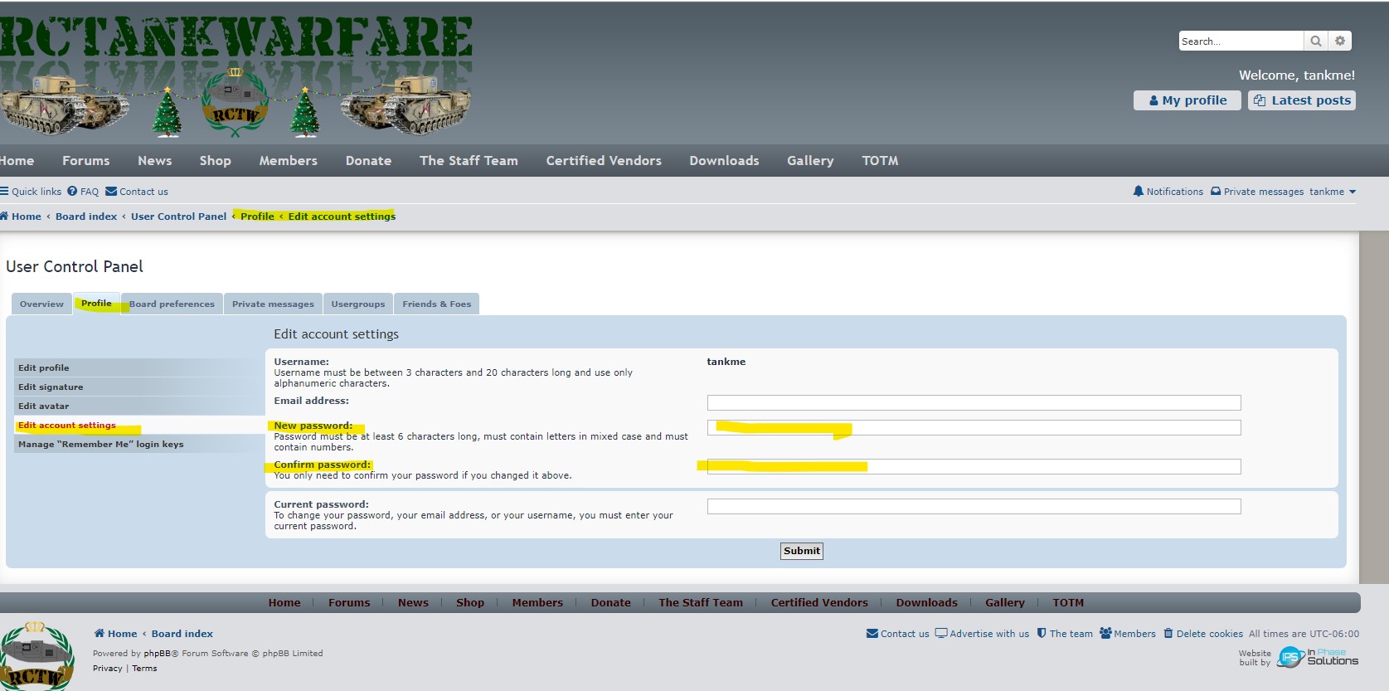Open Private messages inbox icon
Viewport: 1389px width, 691px height.
point(1216,192)
